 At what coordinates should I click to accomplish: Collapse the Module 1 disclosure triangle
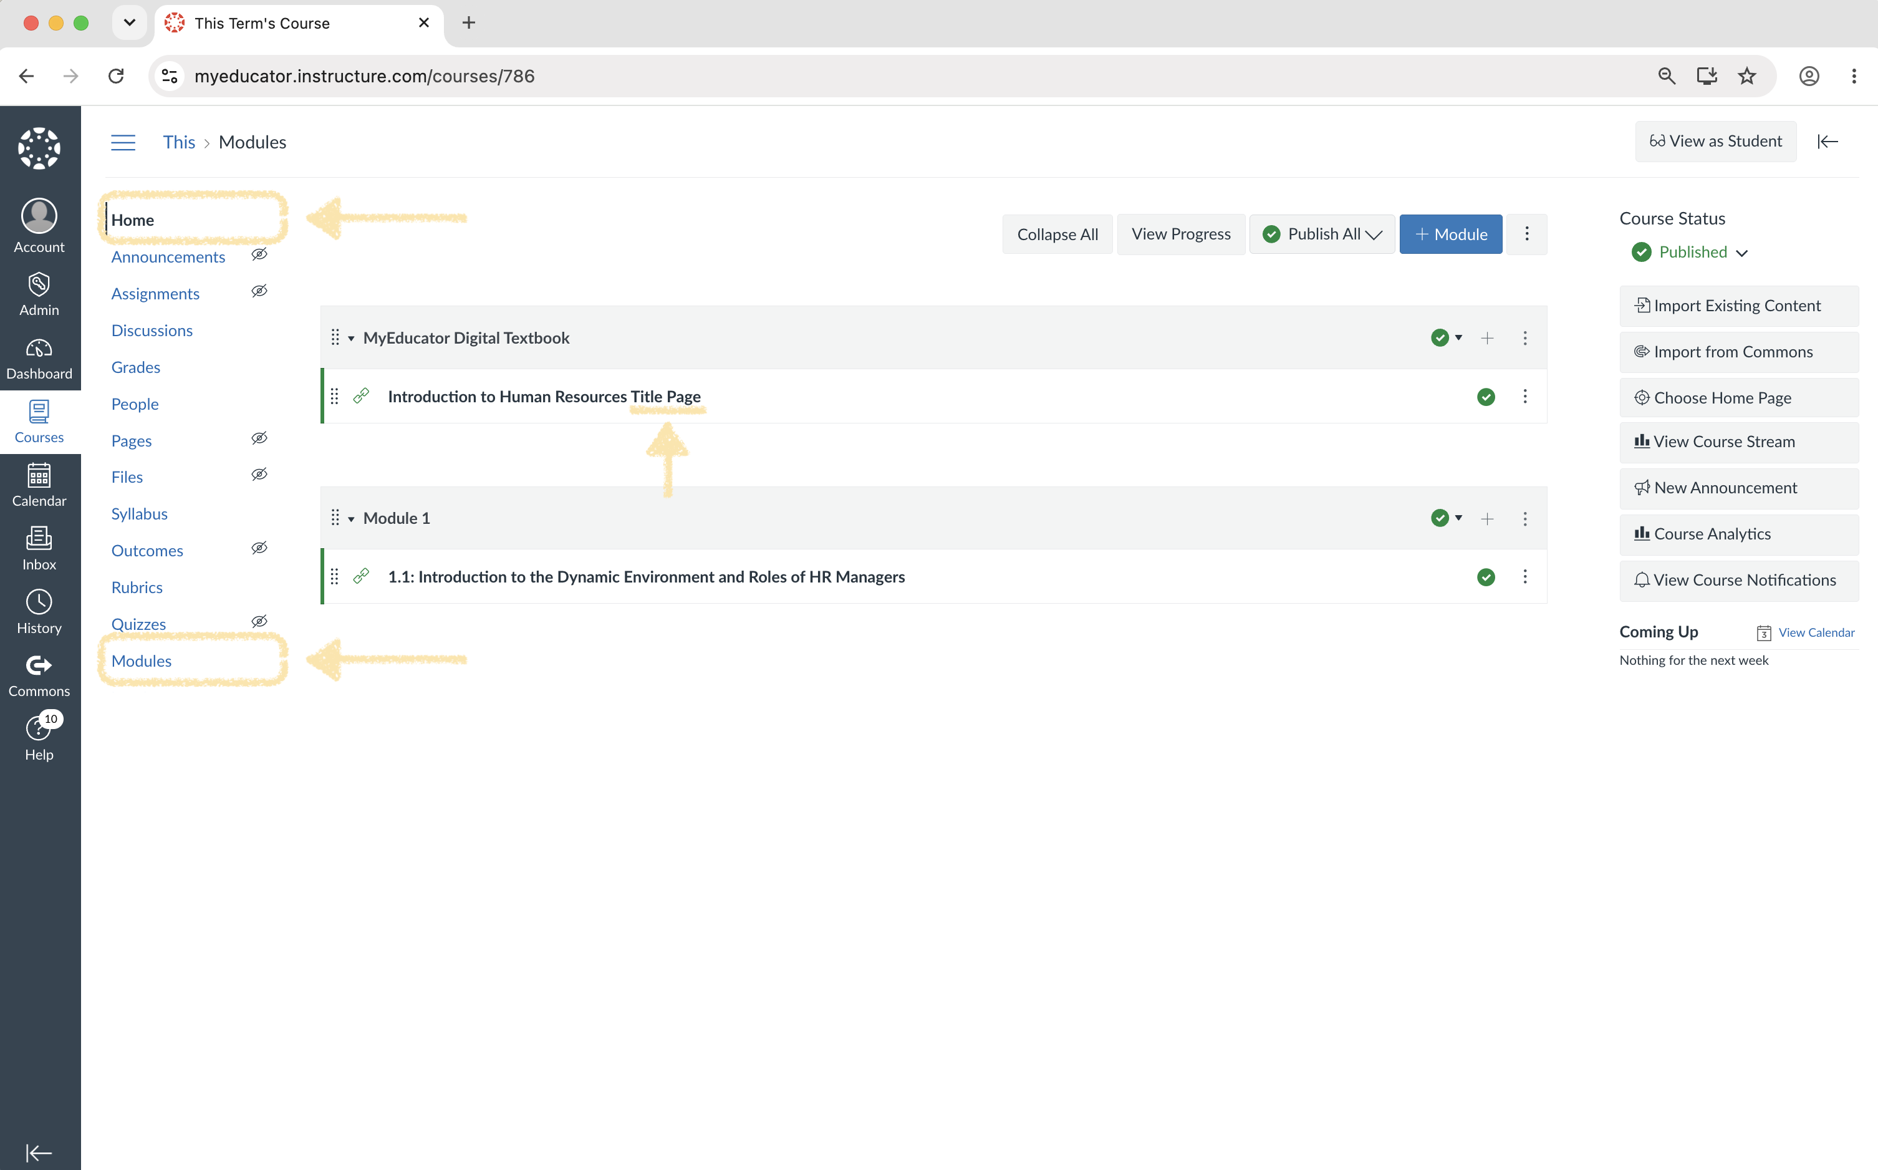coord(351,520)
